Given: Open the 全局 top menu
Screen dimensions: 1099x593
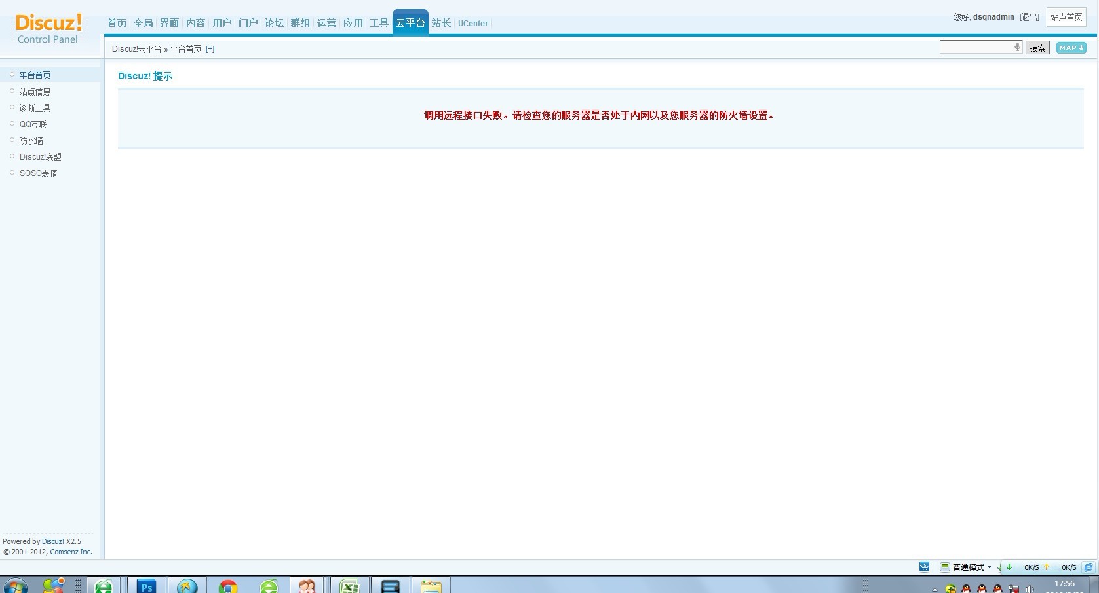Looking at the screenshot, I should click(144, 23).
